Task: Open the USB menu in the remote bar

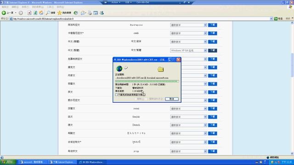Action: coord(128,2)
